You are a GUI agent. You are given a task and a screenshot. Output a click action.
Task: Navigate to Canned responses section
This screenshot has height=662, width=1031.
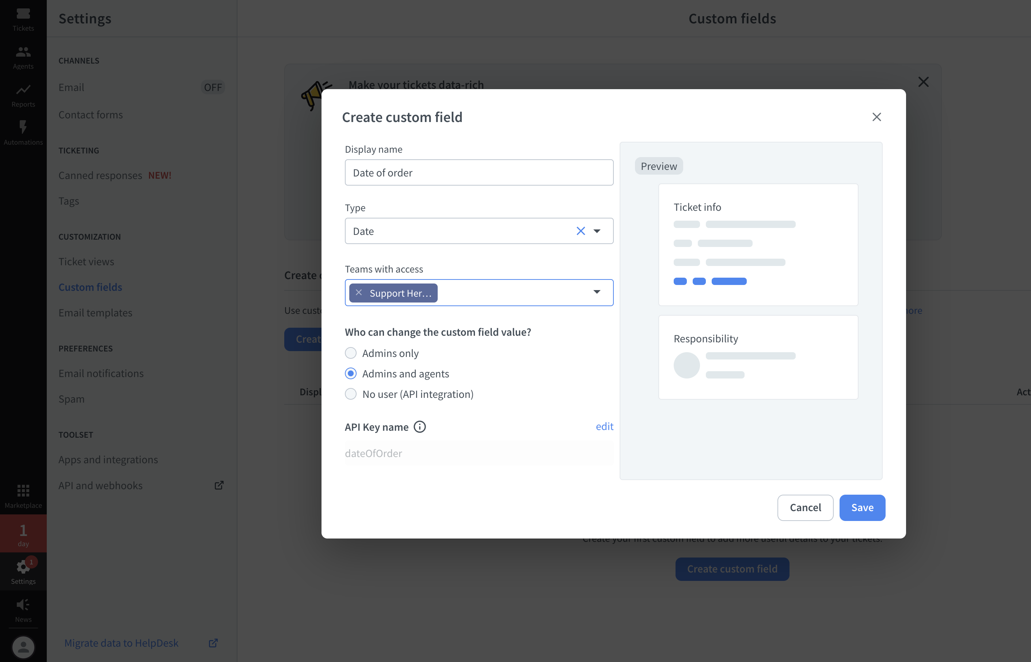pyautogui.click(x=115, y=174)
